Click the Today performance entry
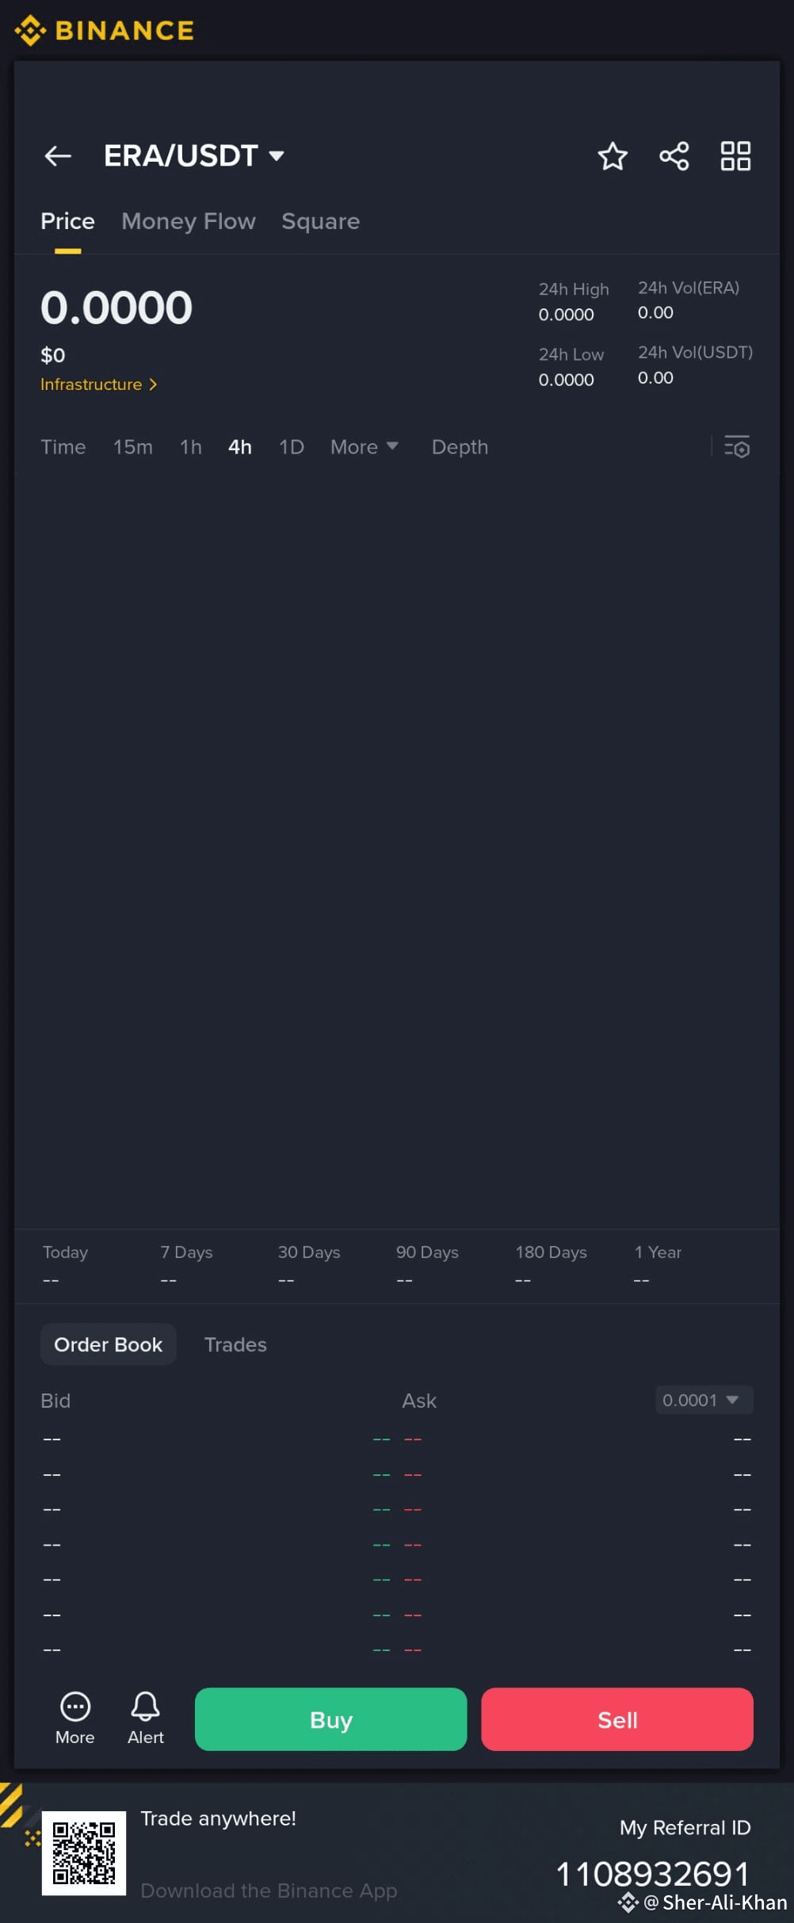794x1923 pixels. click(66, 1265)
